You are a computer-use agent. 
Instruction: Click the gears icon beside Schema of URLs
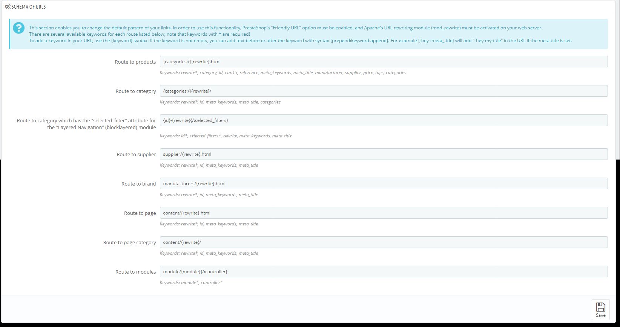(x=8, y=7)
